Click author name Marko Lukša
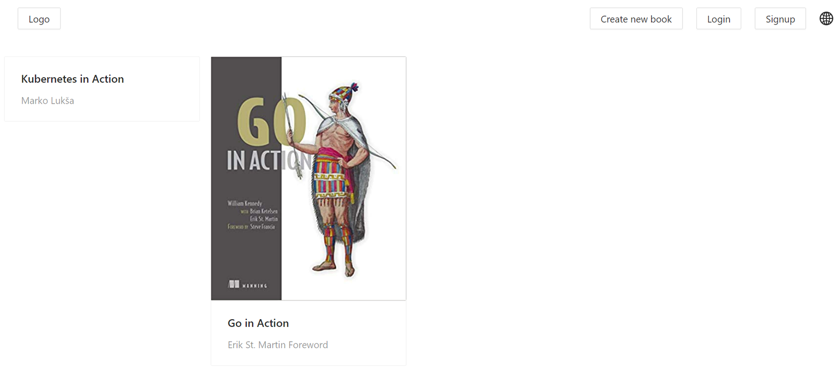The width and height of the screenshot is (840, 372). click(47, 101)
